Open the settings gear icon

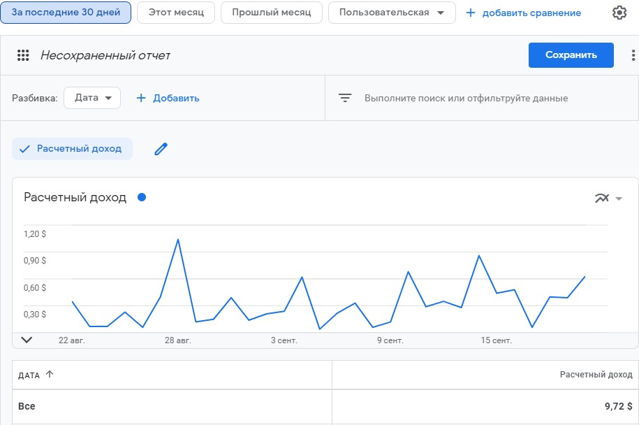point(619,13)
